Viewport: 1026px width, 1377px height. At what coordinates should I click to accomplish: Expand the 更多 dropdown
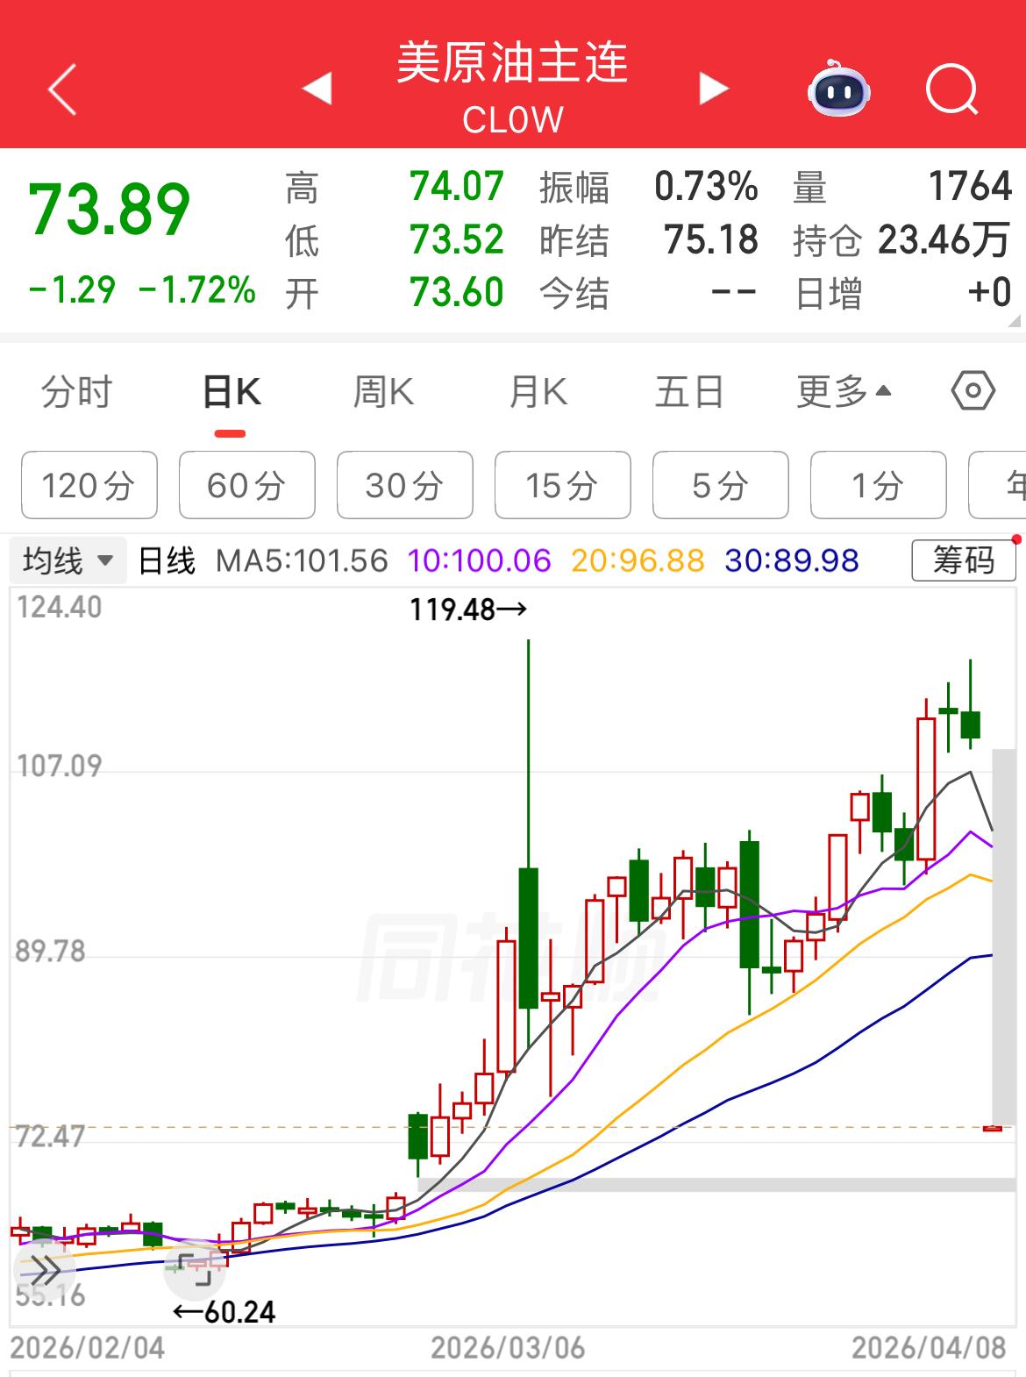point(844,391)
